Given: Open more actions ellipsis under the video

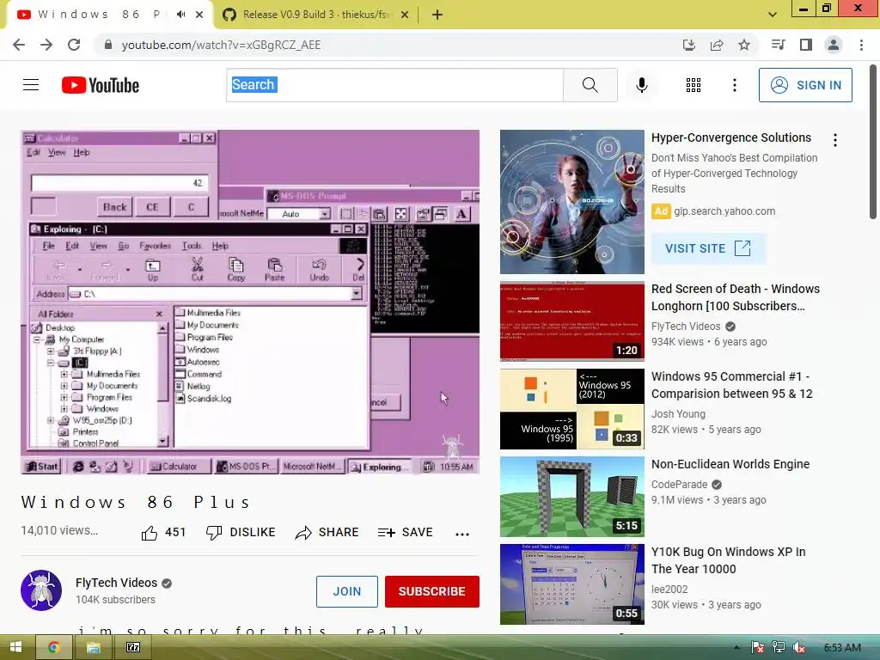Looking at the screenshot, I should (x=461, y=534).
